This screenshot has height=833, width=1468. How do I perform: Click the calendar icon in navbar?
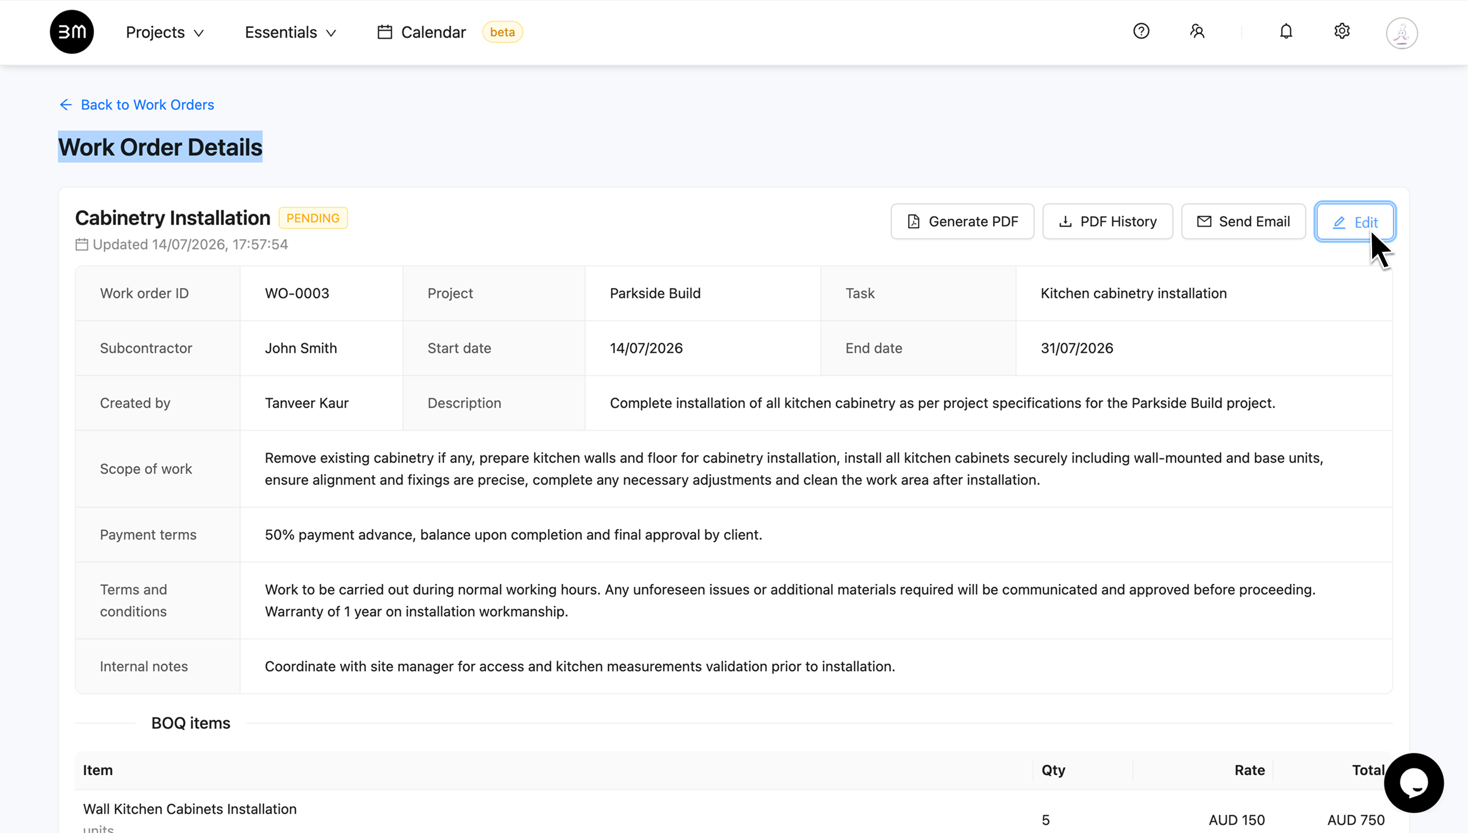385,32
